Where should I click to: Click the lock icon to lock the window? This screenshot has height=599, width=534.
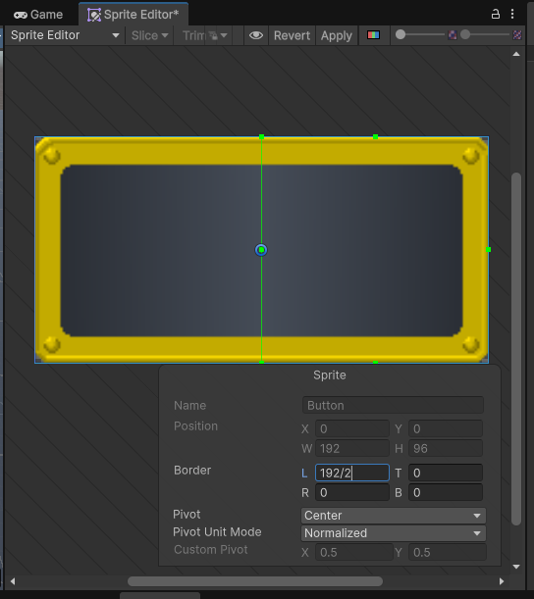tap(496, 14)
